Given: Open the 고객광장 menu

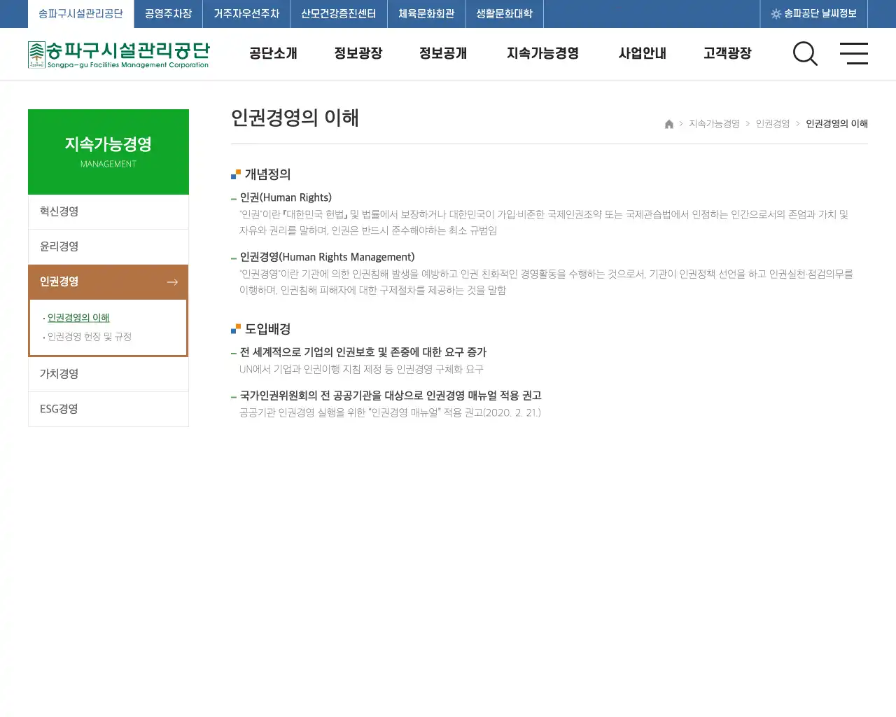Looking at the screenshot, I should pyautogui.click(x=727, y=53).
